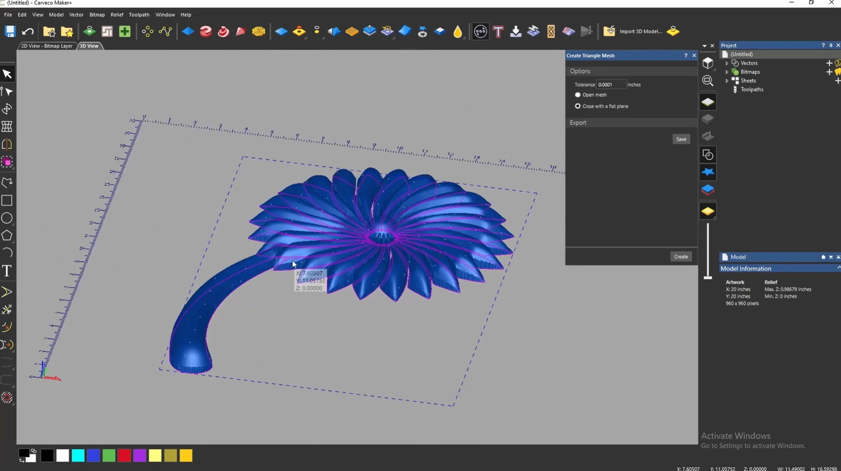Switch to 2D View - Bitmap Layer tab

[47, 46]
